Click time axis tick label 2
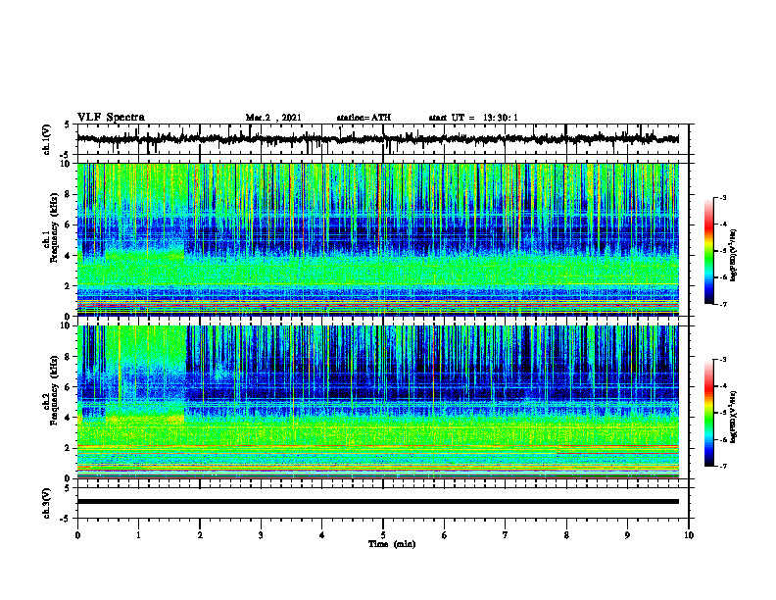This screenshot has height=600, width=776. click(200, 535)
